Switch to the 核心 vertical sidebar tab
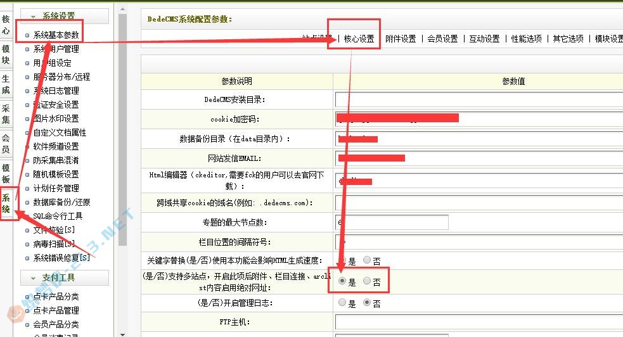Viewport: 623px width, 337px height. [x=6, y=24]
